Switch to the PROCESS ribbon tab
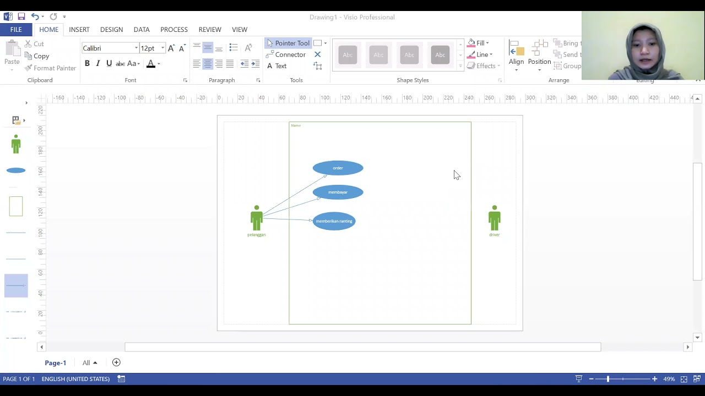 pos(174,30)
